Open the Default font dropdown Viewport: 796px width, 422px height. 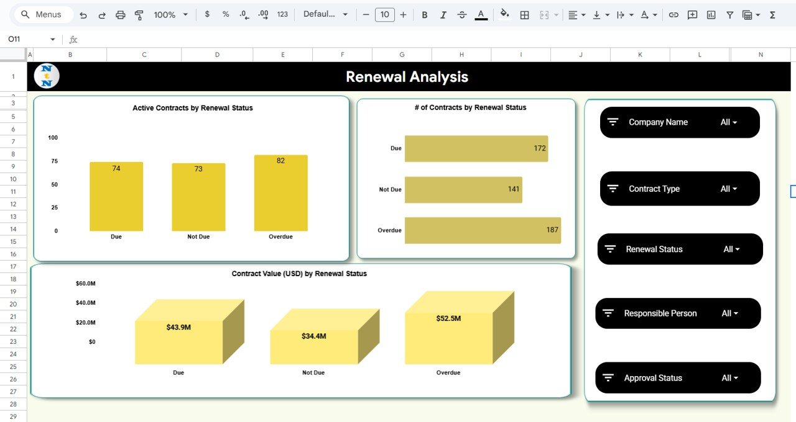click(x=325, y=14)
